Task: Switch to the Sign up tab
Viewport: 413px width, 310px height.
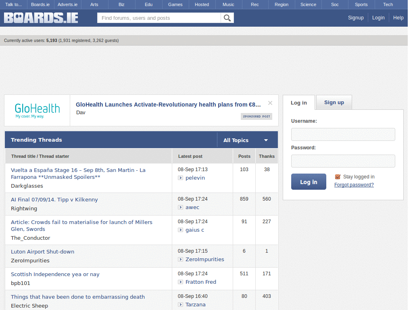Action: pos(334,102)
